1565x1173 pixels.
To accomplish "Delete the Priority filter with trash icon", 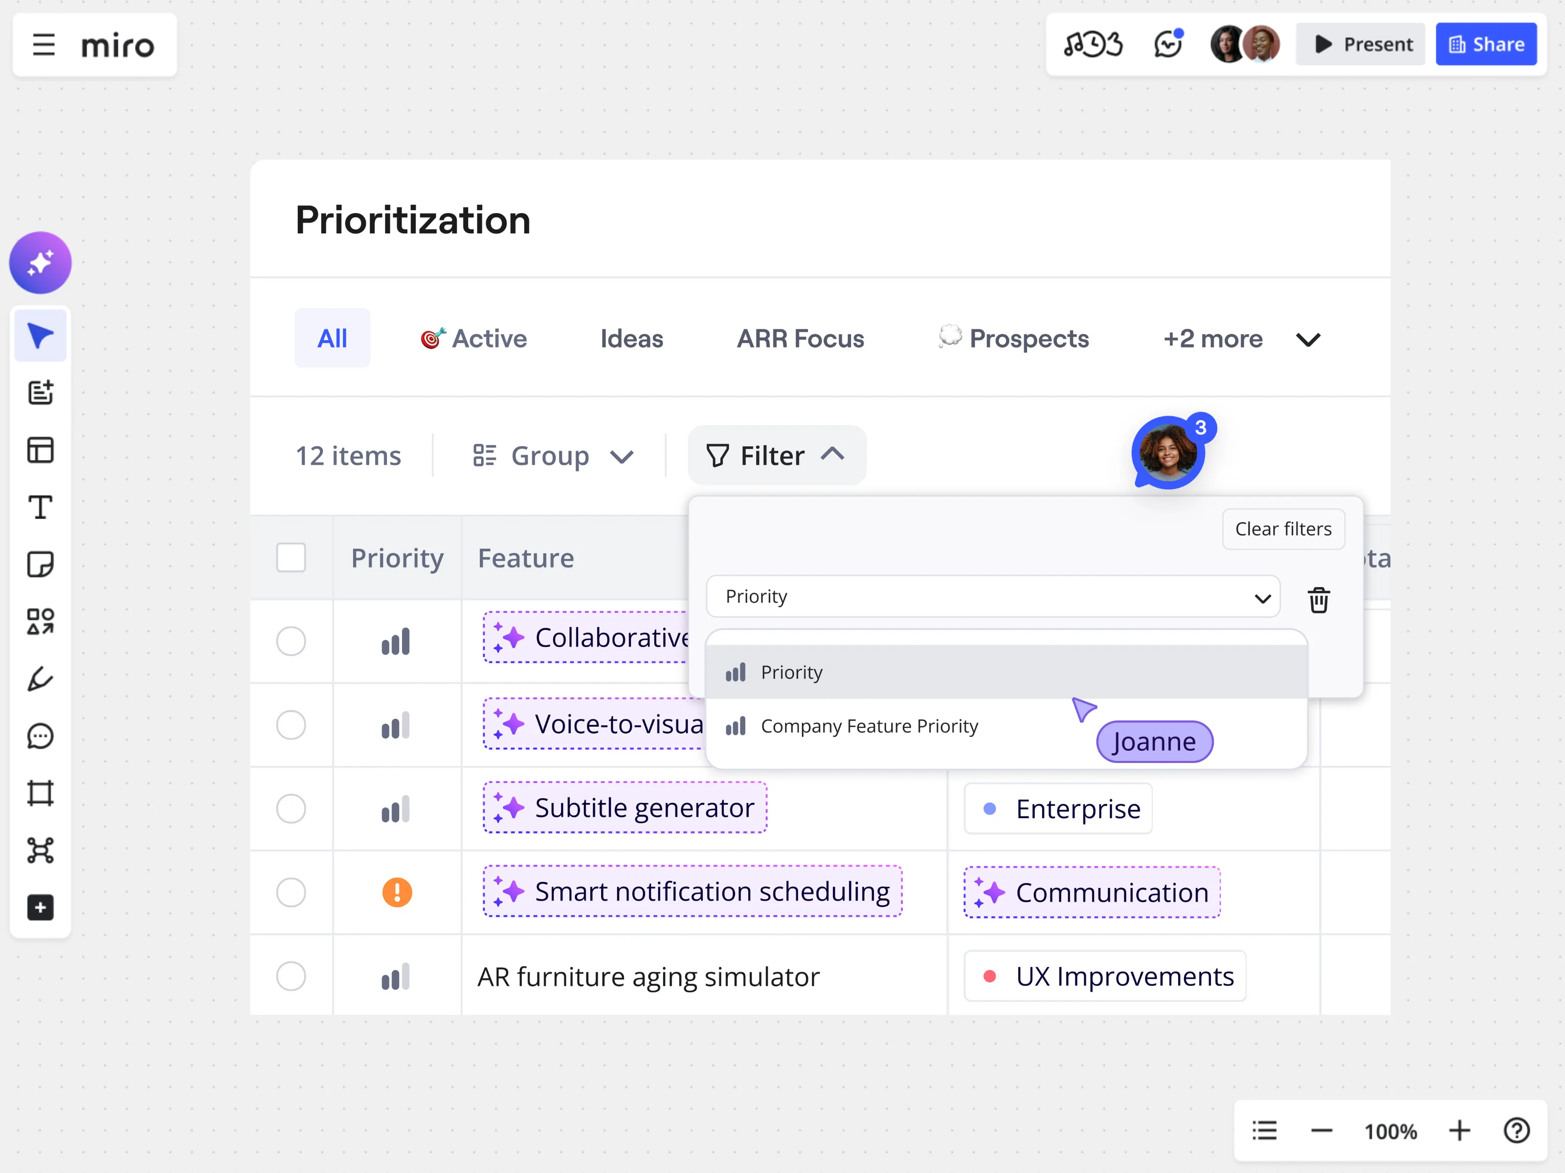I will 1318,600.
